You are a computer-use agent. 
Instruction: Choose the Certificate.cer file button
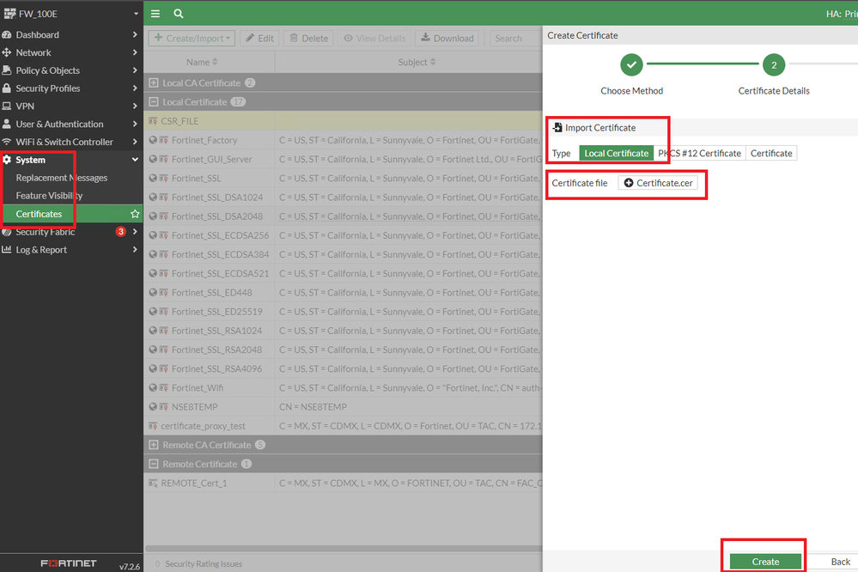pos(658,183)
